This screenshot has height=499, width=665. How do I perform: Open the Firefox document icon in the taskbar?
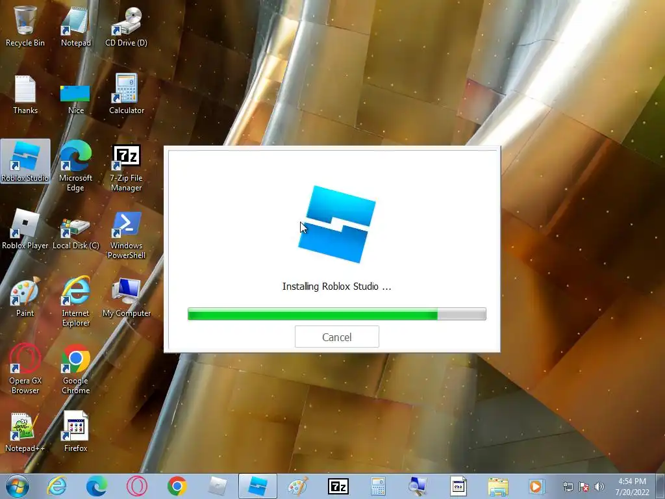point(458,486)
